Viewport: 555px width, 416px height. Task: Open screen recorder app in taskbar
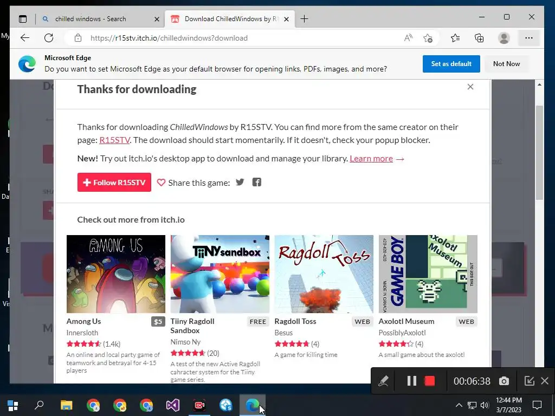(x=199, y=405)
